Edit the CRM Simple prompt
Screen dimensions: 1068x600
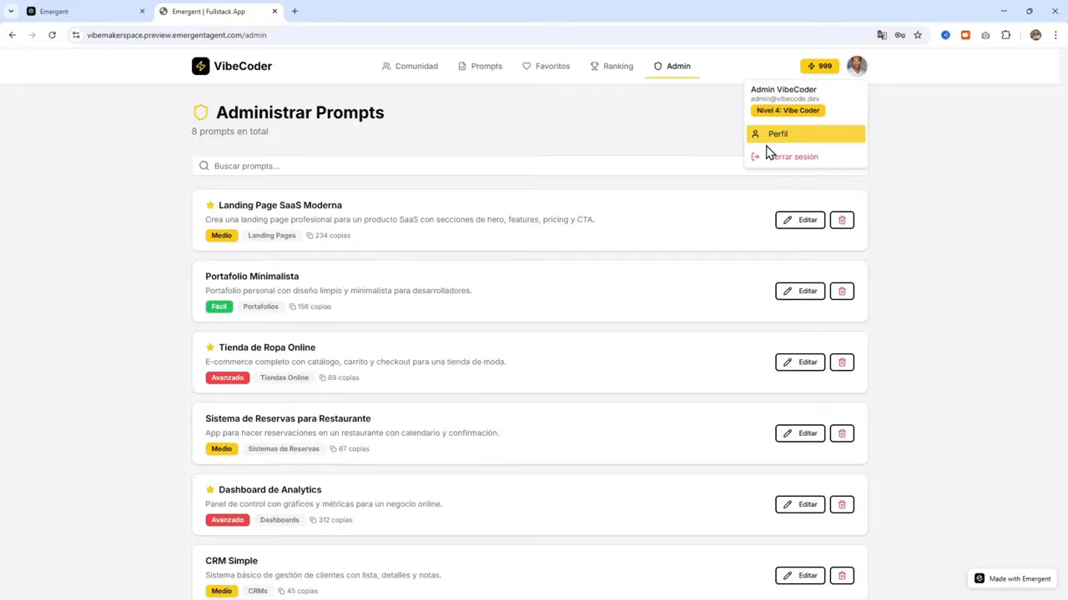pos(800,575)
